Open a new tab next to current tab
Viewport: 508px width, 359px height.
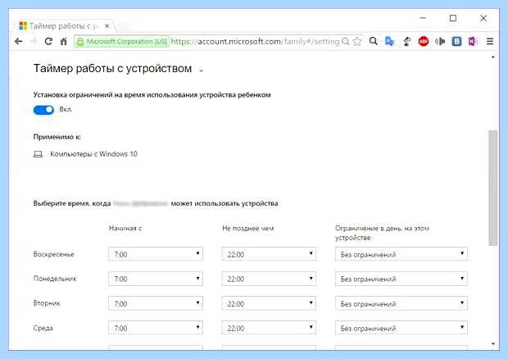(x=125, y=26)
